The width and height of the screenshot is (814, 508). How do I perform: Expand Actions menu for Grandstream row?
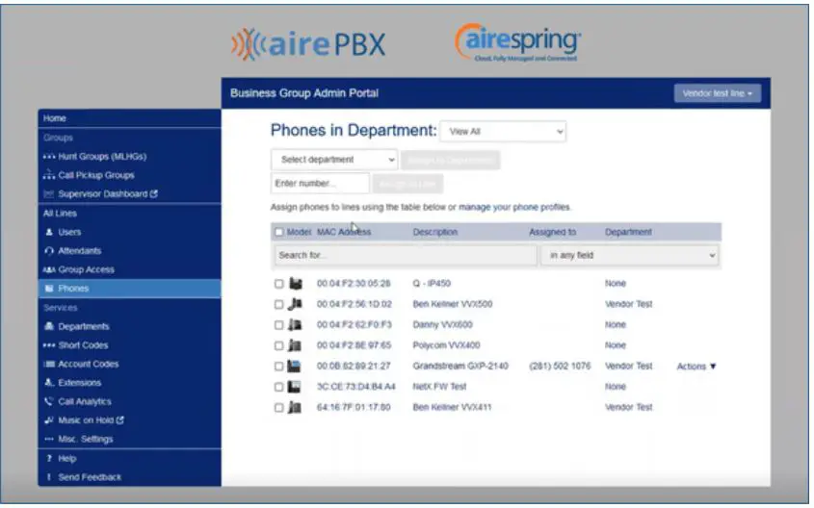click(x=696, y=367)
